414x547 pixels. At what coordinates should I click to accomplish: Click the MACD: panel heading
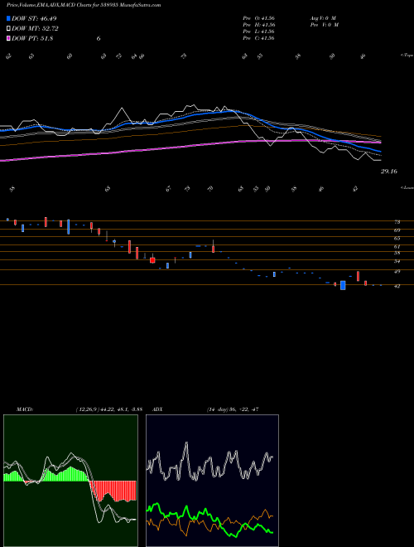(24, 409)
